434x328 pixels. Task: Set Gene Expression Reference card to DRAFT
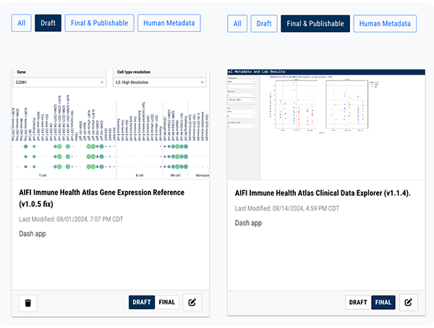[x=142, y=303]
